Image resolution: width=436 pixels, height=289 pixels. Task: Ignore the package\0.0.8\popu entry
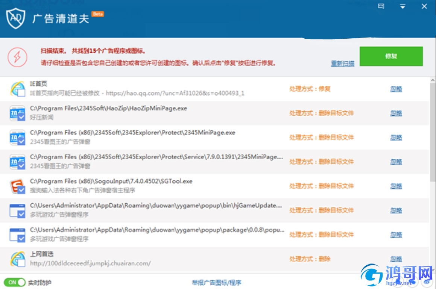[x=396, y=235]
